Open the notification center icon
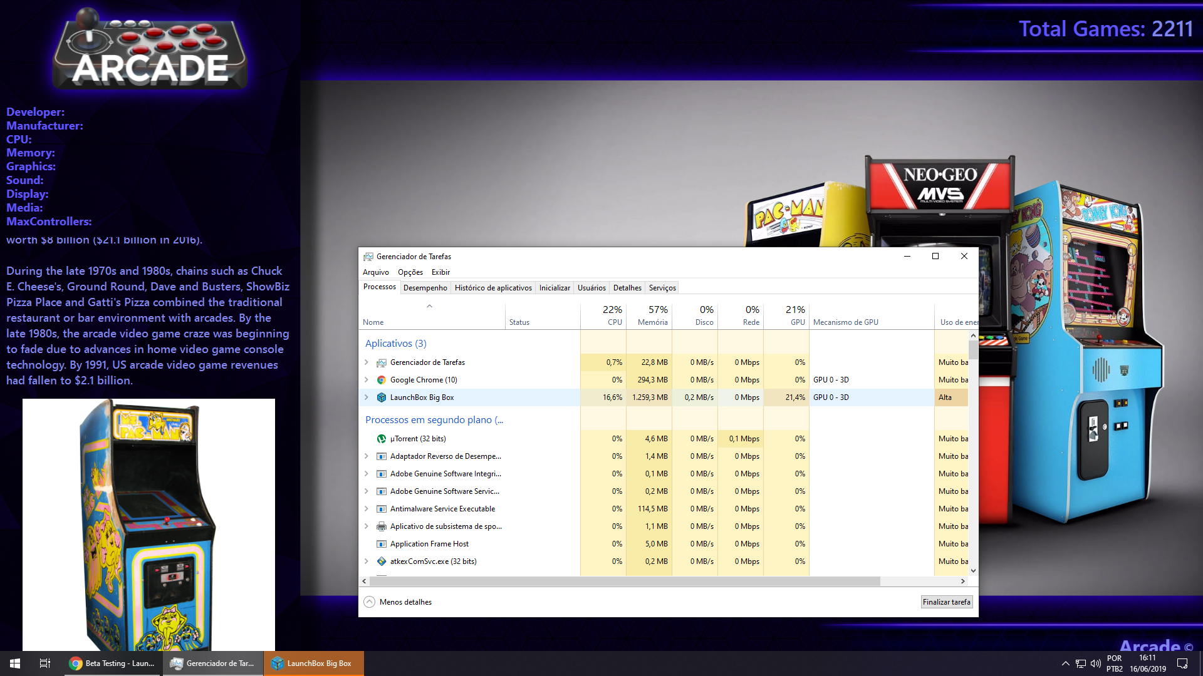Image resolution: width=1203 pixels, height=676 pixels. 1182,663
